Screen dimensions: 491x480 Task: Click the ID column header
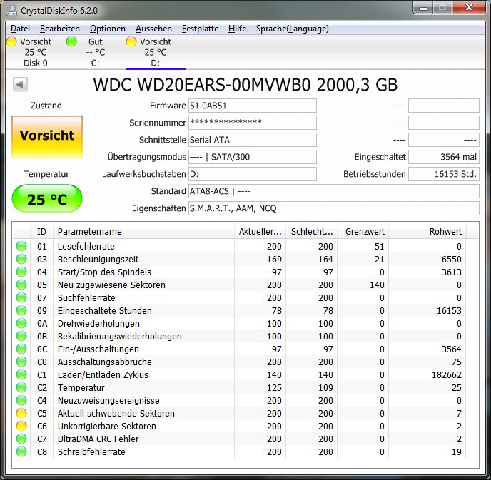[41, 232]
